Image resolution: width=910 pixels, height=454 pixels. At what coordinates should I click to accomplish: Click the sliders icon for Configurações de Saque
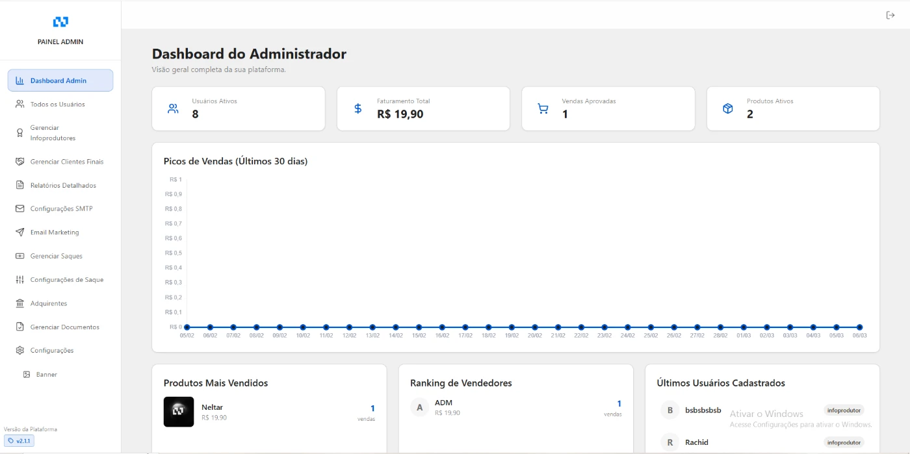click(19, 280)
